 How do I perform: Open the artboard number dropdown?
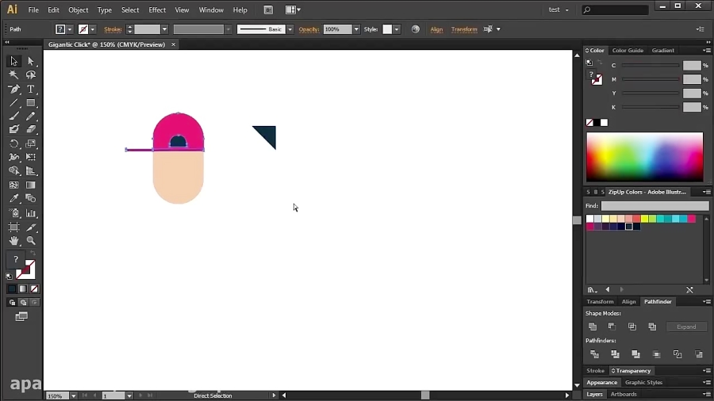[129, 396]
